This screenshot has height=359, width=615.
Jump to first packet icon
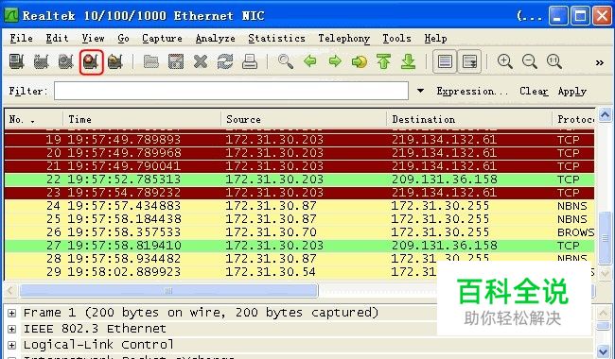383,61
